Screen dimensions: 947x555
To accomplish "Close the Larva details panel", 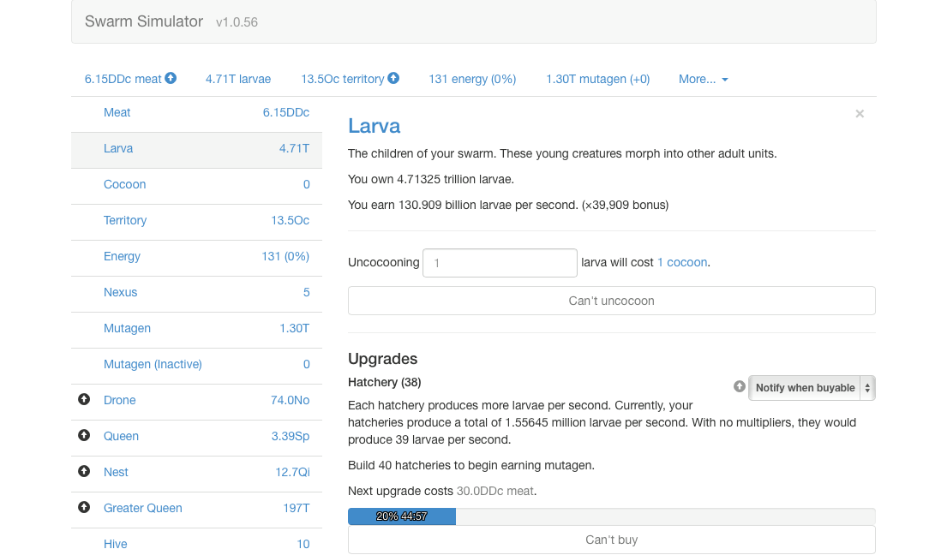I will pos(860,113).
